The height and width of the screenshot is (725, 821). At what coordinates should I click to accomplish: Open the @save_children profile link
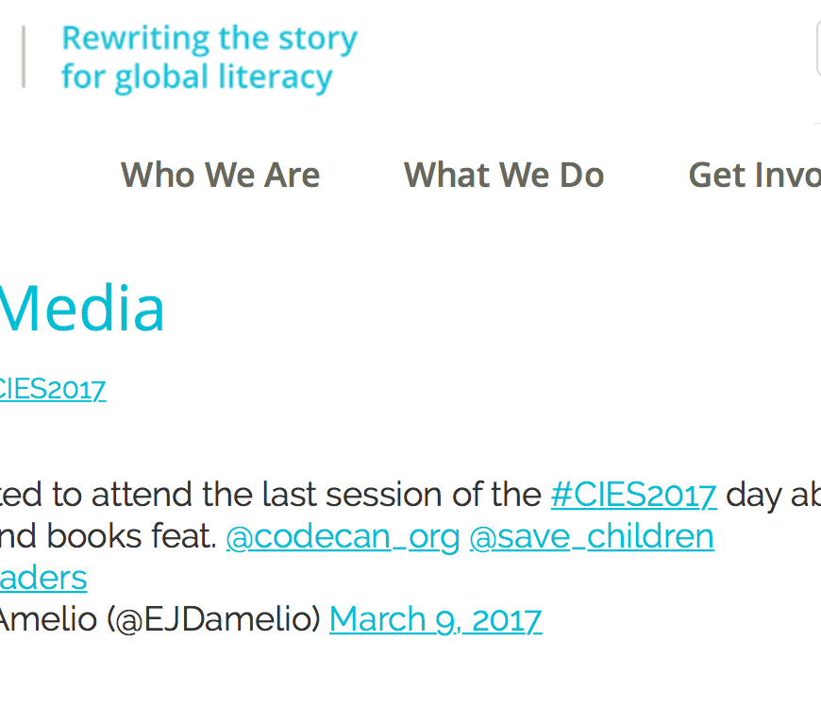[591, 536]
